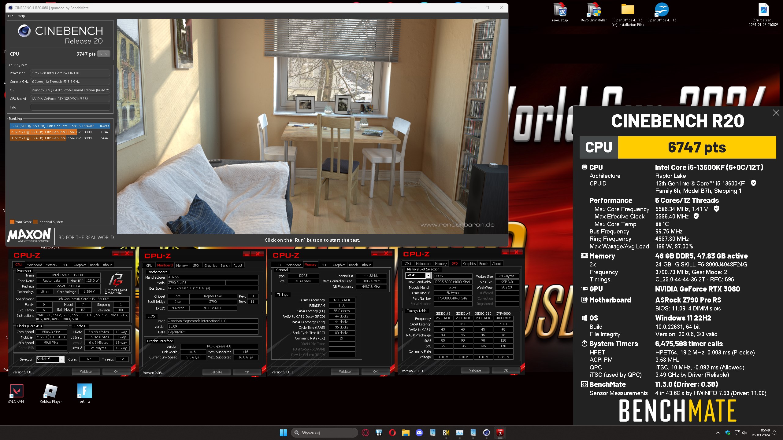Screen dimensions: 783x440
Task: Click the GFX Board NVIDIA GeForce field
Action: [70, 99]
